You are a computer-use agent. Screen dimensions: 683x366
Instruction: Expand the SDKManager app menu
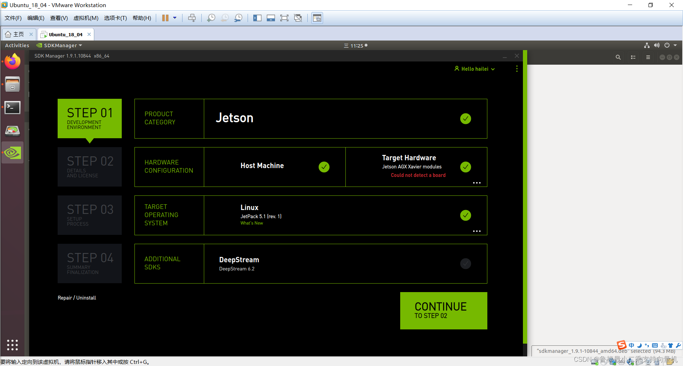point(59,45)
